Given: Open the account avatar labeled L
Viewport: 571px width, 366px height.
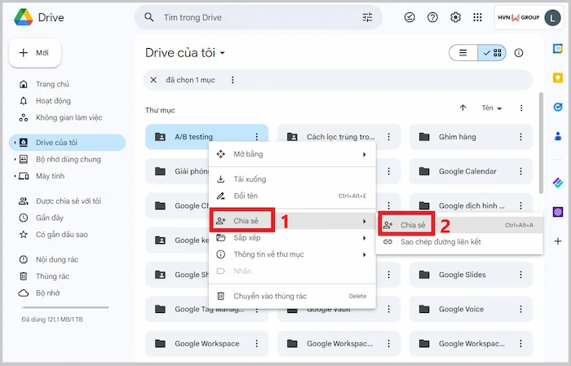Looking at the screenshot, I should (552, 17).
